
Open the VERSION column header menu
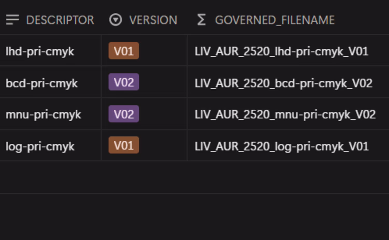pos(144,20)
